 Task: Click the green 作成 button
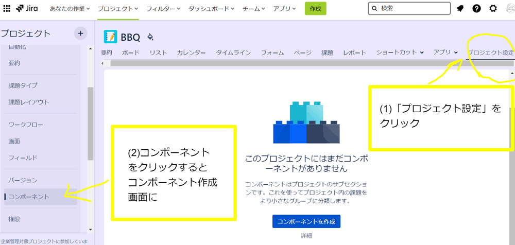tap(315, 9)
